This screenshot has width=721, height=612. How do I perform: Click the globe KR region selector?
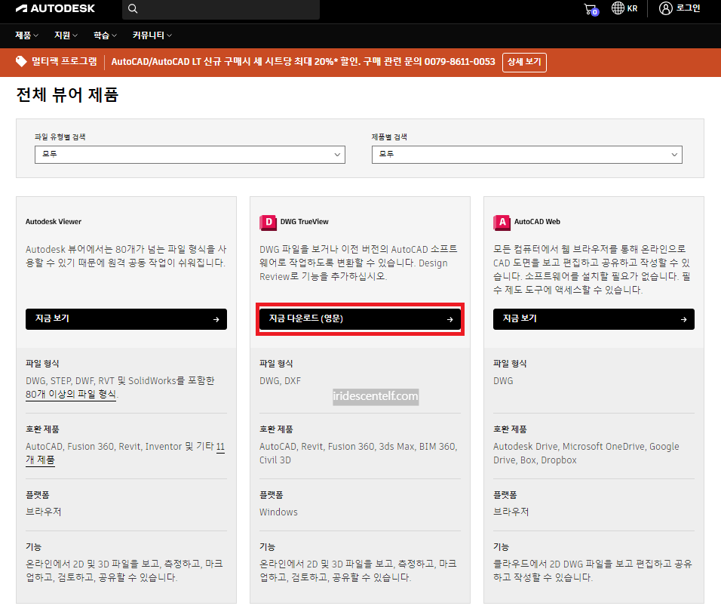click(x=624, y=8)
